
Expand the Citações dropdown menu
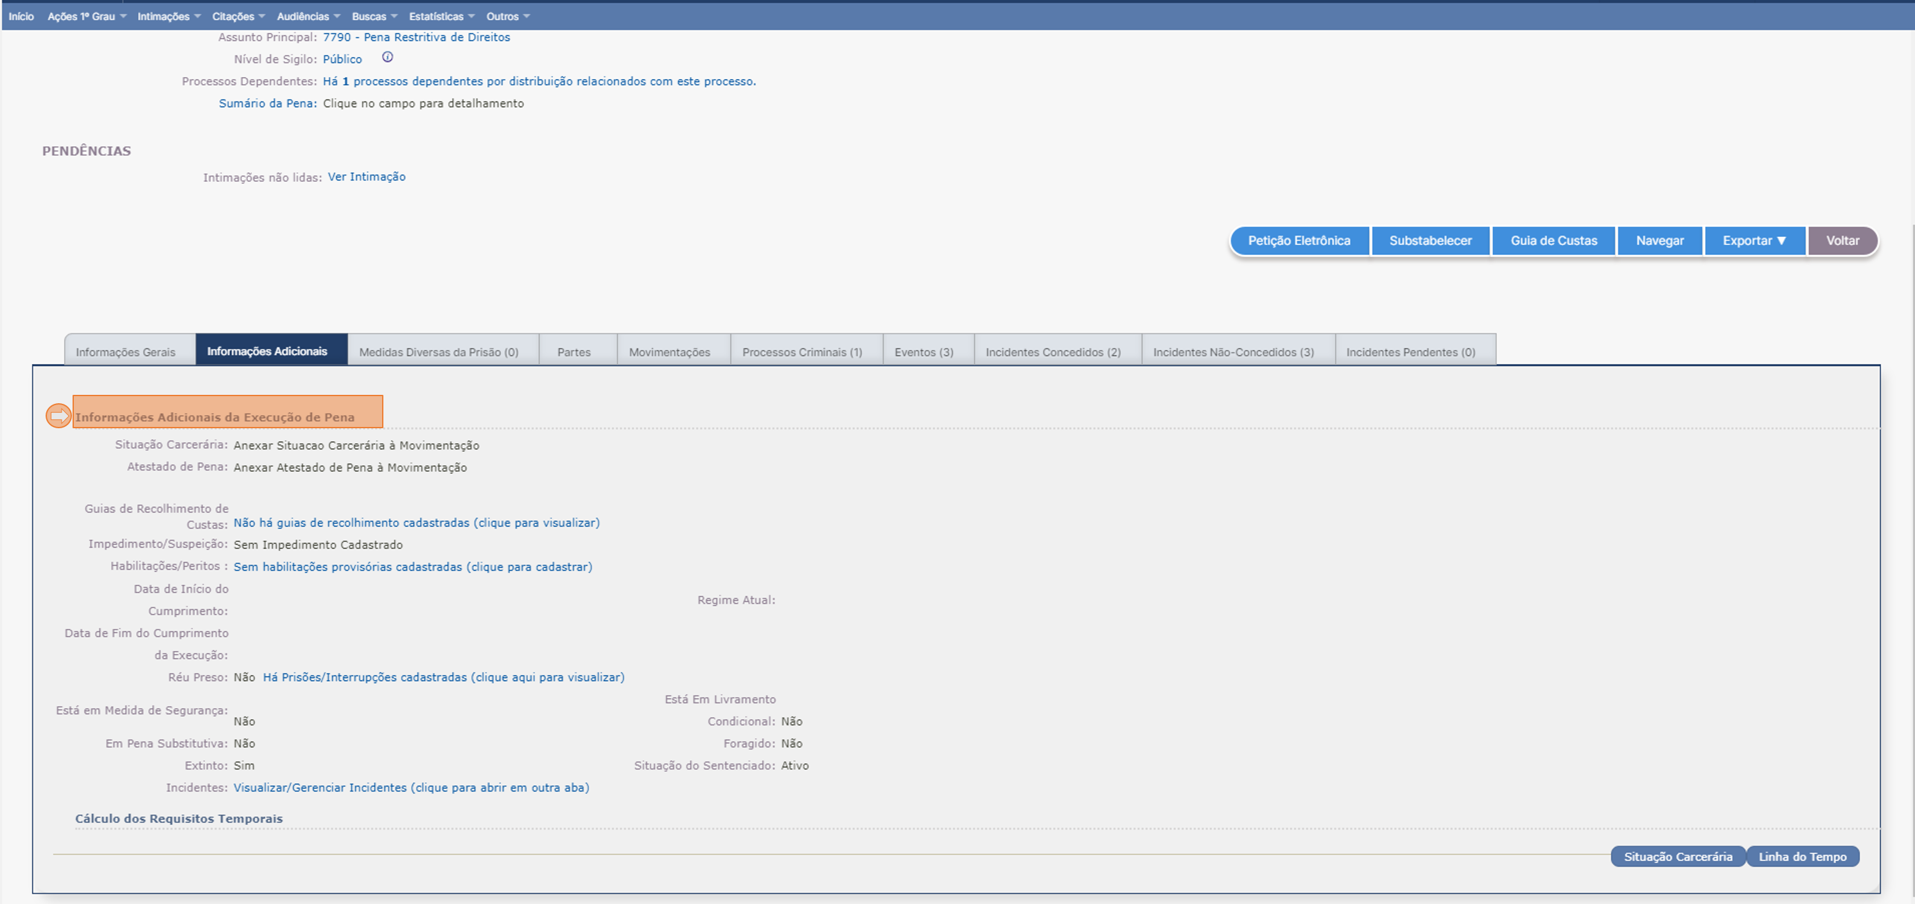click(238, 16)
